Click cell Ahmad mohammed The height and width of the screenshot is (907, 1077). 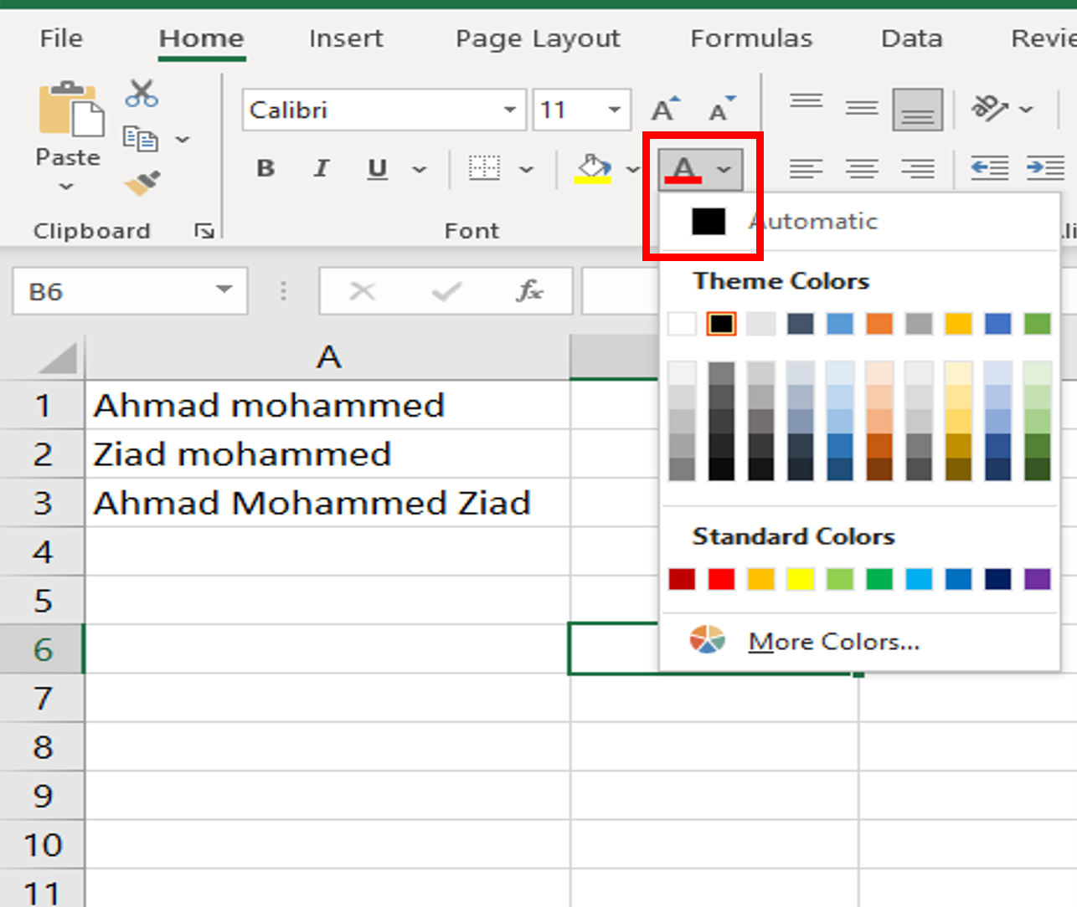[x=327, y=406]
